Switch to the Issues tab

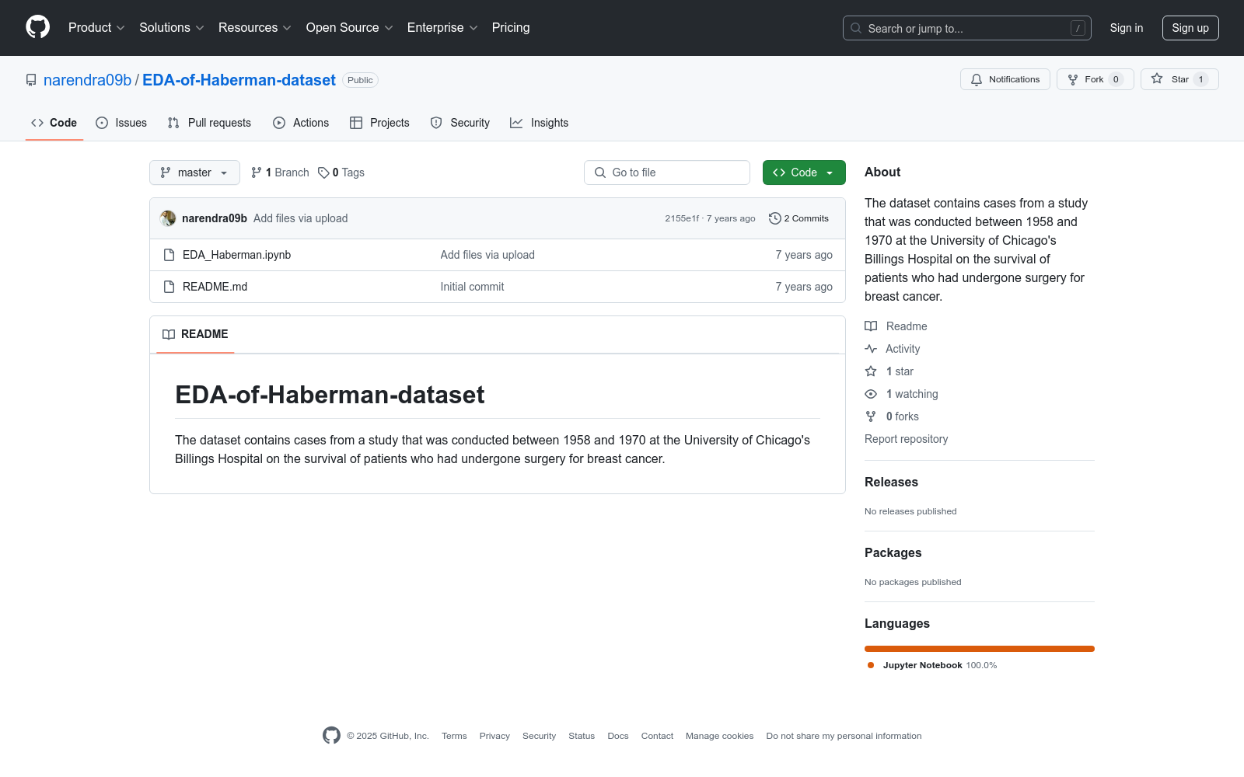(121, 123)
